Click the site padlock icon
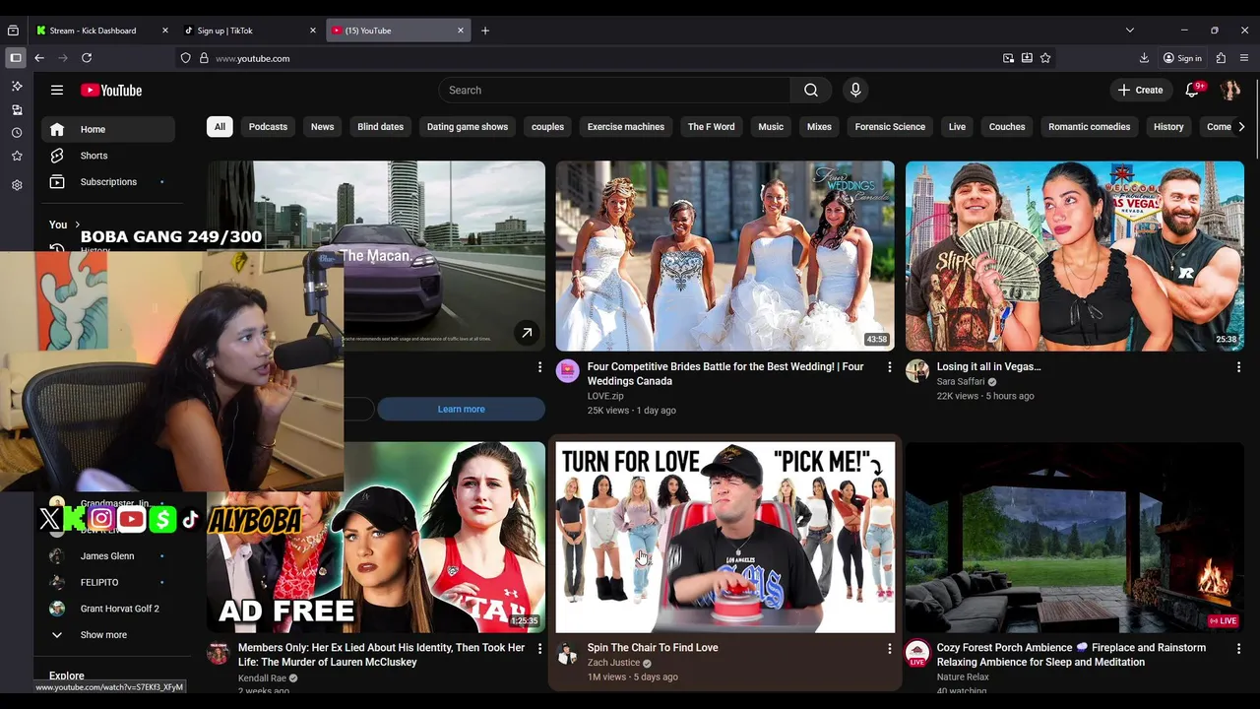Viewport: 1260px width, 709px height. 204,58
